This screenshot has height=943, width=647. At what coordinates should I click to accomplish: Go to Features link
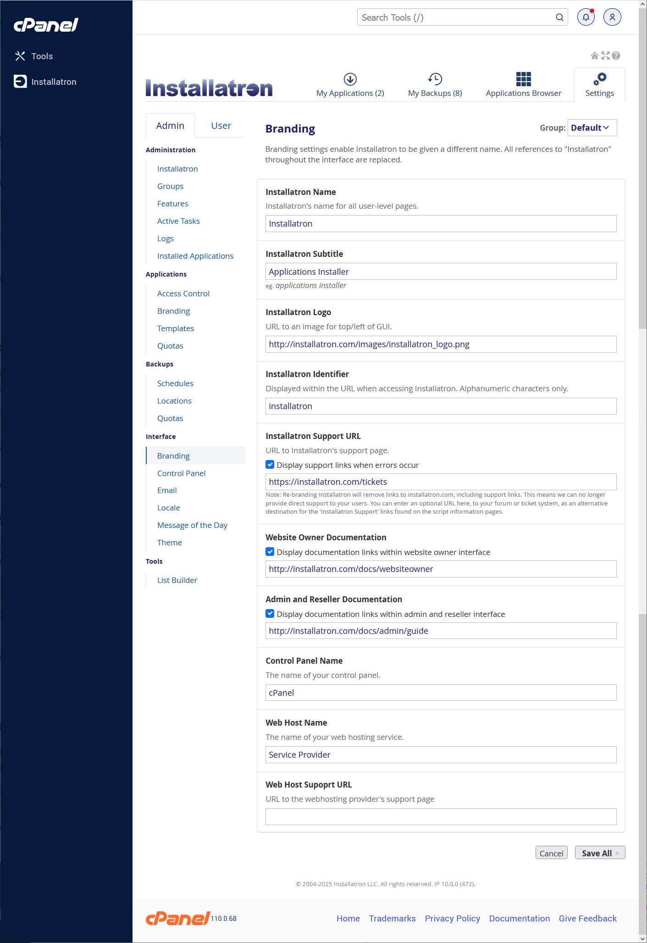pos(172,204)
